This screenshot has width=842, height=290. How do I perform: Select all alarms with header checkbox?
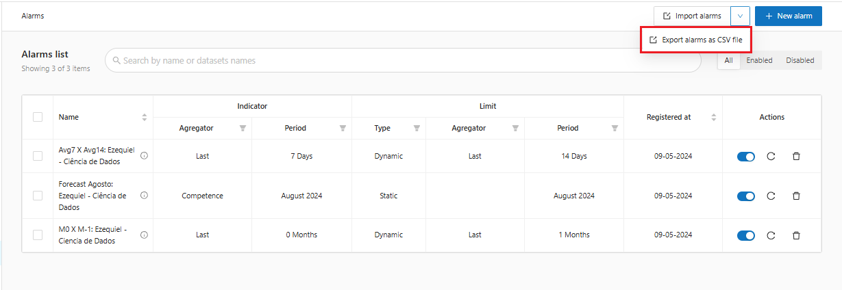(38, 117)
